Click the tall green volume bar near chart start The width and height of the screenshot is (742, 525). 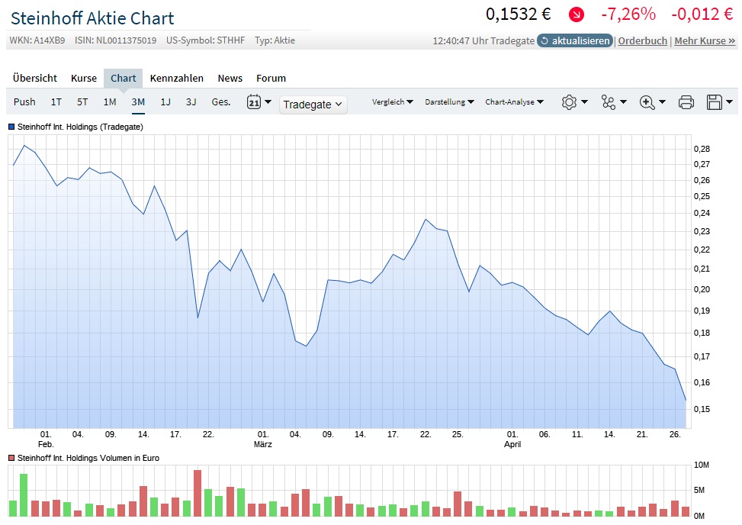coord(24,494)
